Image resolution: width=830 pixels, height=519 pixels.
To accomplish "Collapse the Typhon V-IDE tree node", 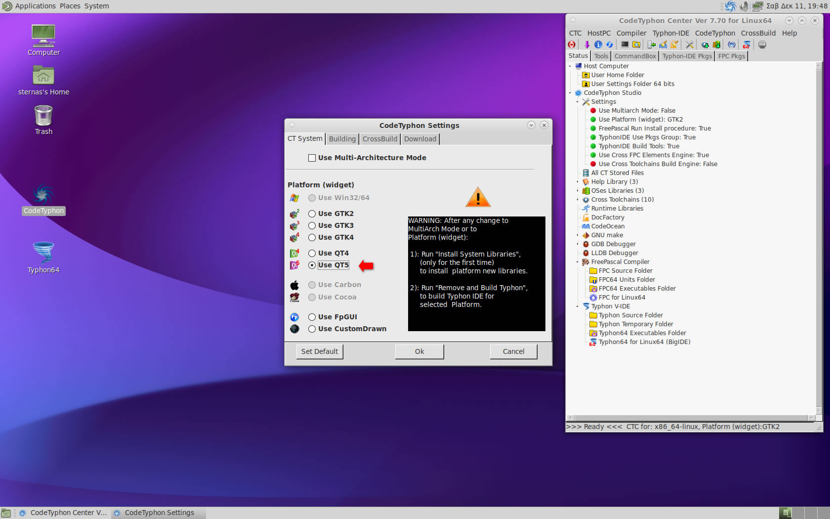I will click(578, 306).
